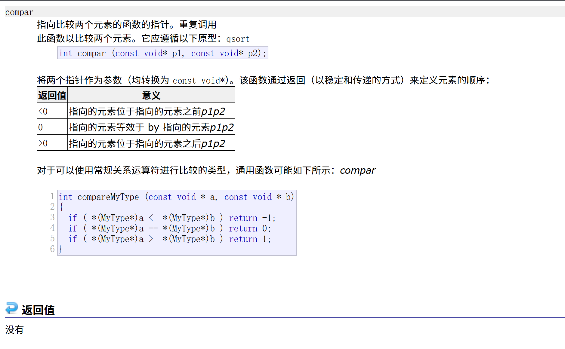The height and width of the screenshot is (349, 565).
Task: Select the 意义 table header cell
Action: pyautogui.click(x=150, y=95)
